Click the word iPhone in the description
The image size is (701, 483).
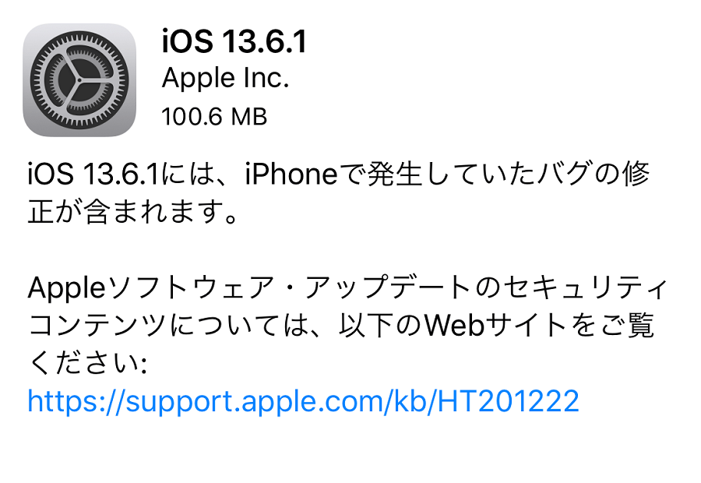(291, 174)
